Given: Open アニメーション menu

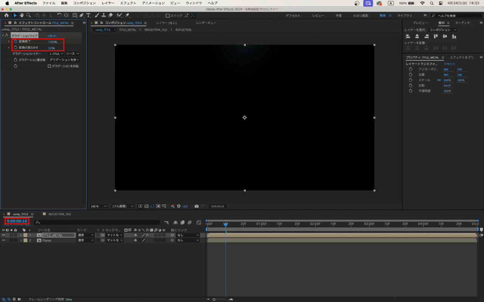Looking at the screenshot, I should click(x=153, y=3).
